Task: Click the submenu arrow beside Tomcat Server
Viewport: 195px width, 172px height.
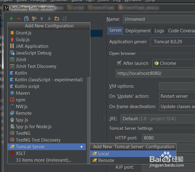Action: pyautogui.click(x=82, y=147)
